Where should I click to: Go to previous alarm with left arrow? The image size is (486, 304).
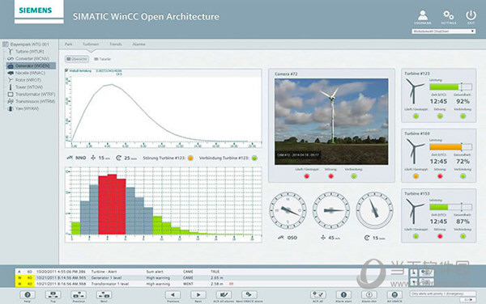[x=173, y=295]
